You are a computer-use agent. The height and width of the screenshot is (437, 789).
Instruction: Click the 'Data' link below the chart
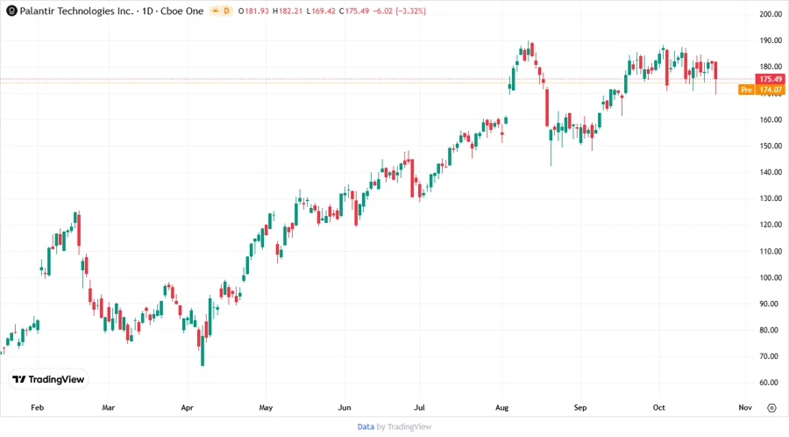coord(366,426)
